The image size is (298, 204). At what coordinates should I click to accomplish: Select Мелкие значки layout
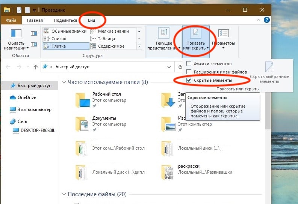tap(110, 31)
